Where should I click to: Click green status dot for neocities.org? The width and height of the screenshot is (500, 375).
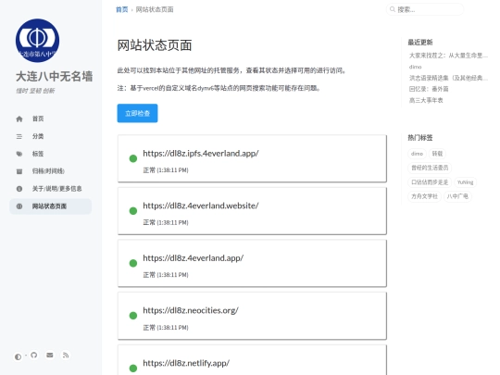coord(133,316)
